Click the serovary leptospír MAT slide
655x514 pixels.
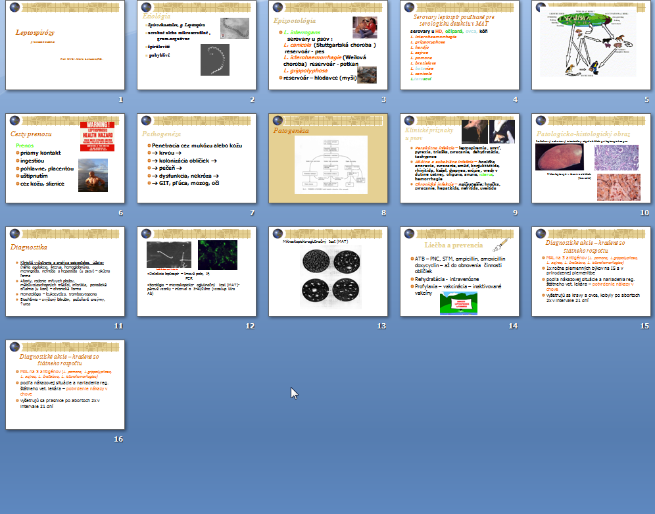pyautogui.click(x=459, y=46)
